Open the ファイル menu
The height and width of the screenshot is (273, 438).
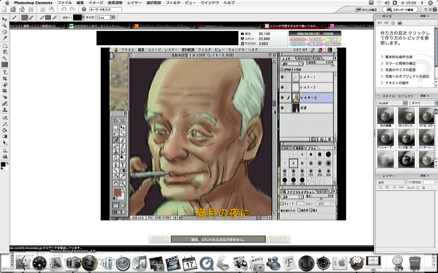pos(64,3)
